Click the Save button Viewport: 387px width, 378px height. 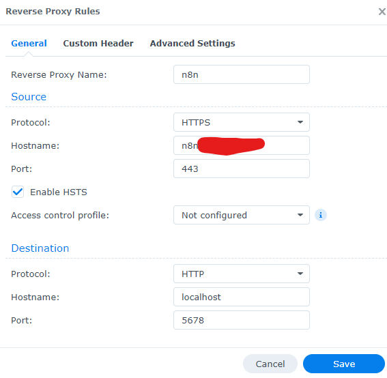point(344,364)
